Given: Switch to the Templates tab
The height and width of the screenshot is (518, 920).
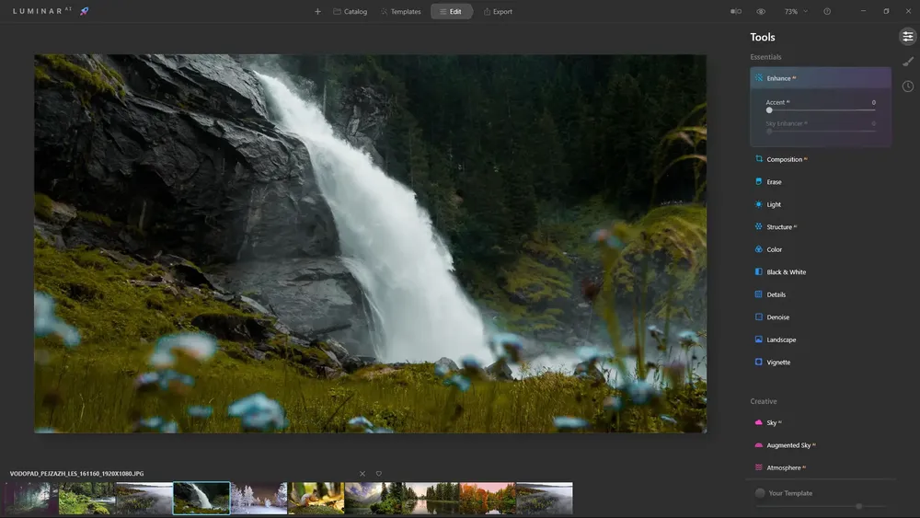Looking at the screenshot, I should click(401, 11).
